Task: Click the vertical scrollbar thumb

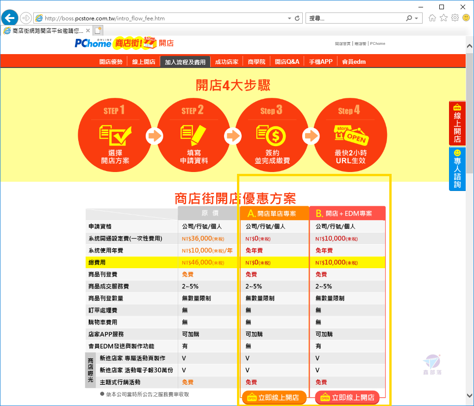Action: pyautogui.click(x=469, y=113)
